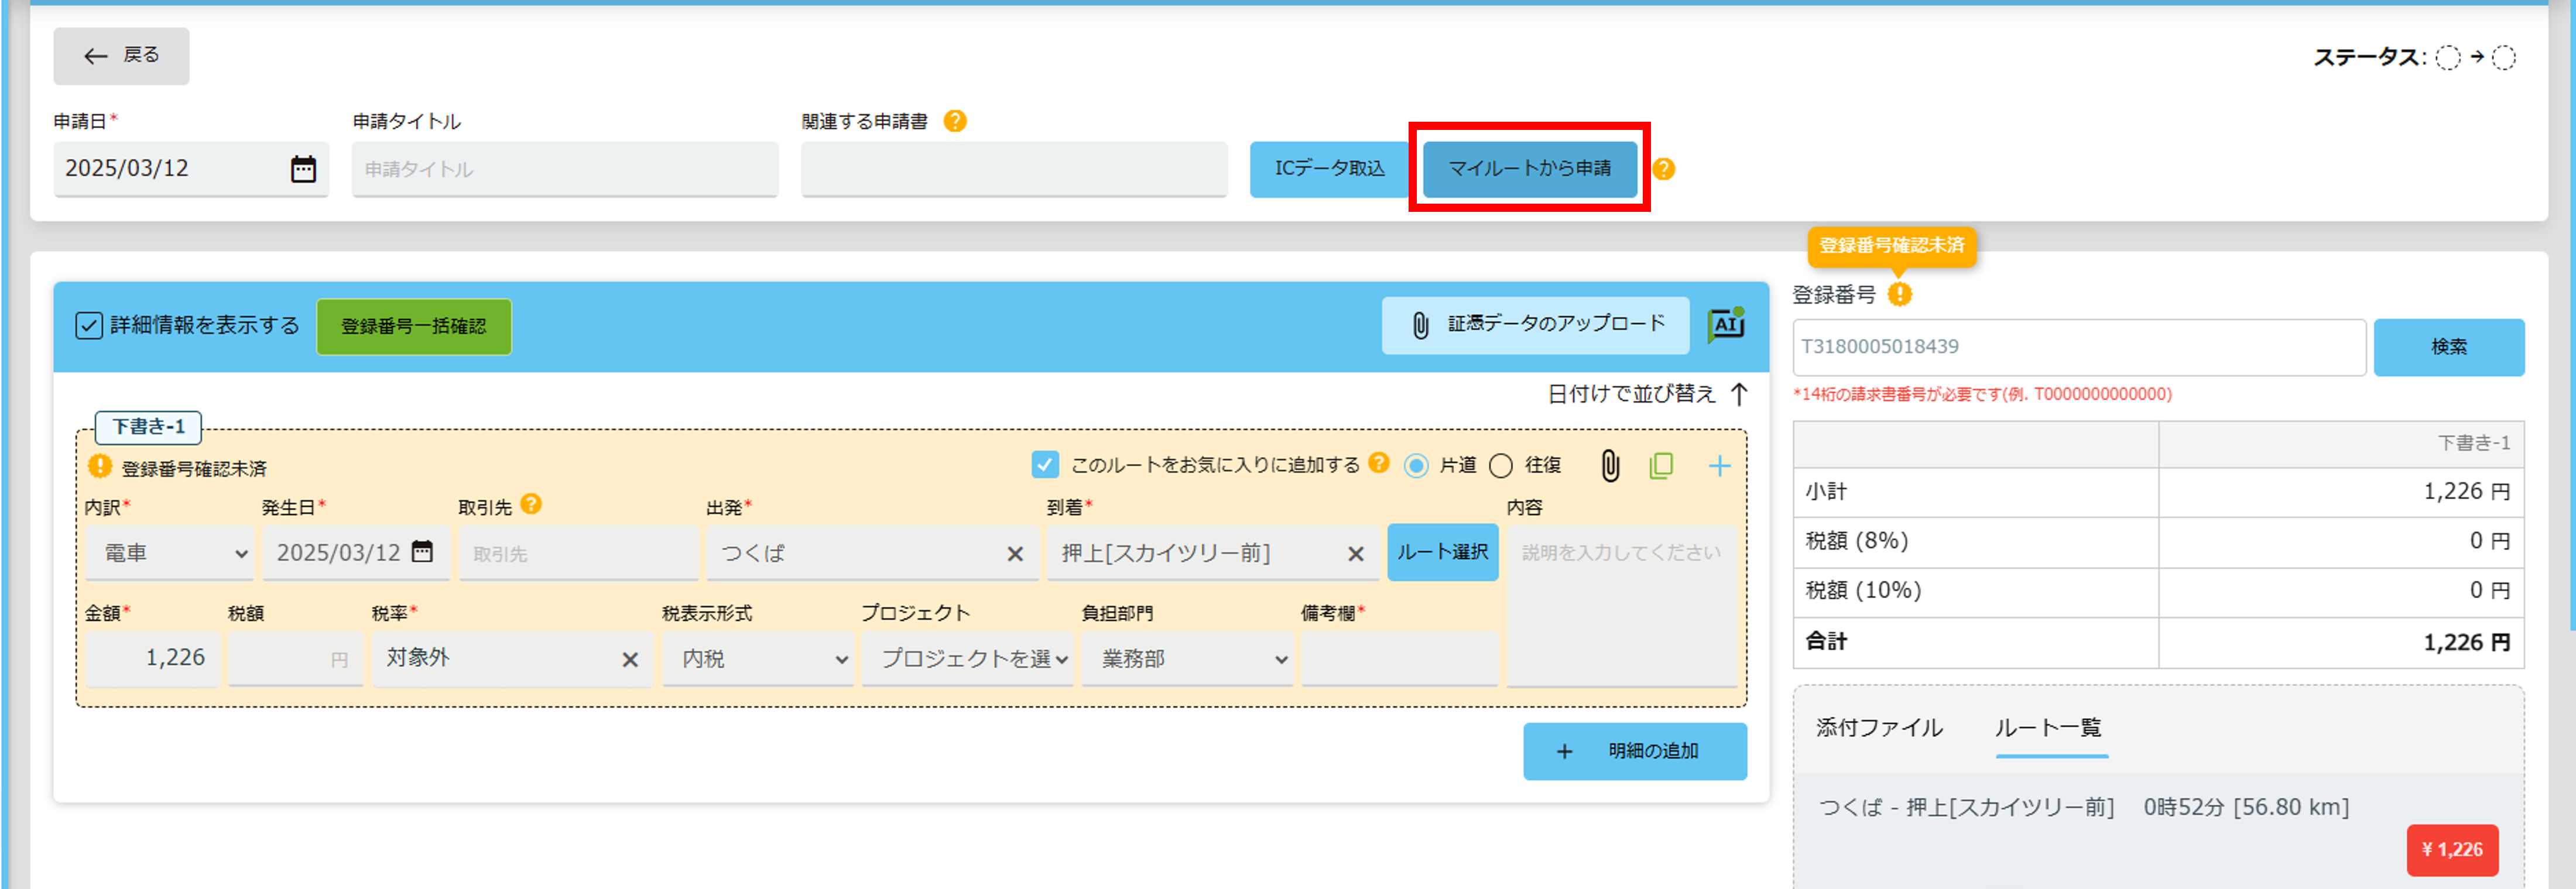Click the green 登録番号一括確認 button
The width and height of the screenshot is (2576, 889).
[x=413, y=326]
